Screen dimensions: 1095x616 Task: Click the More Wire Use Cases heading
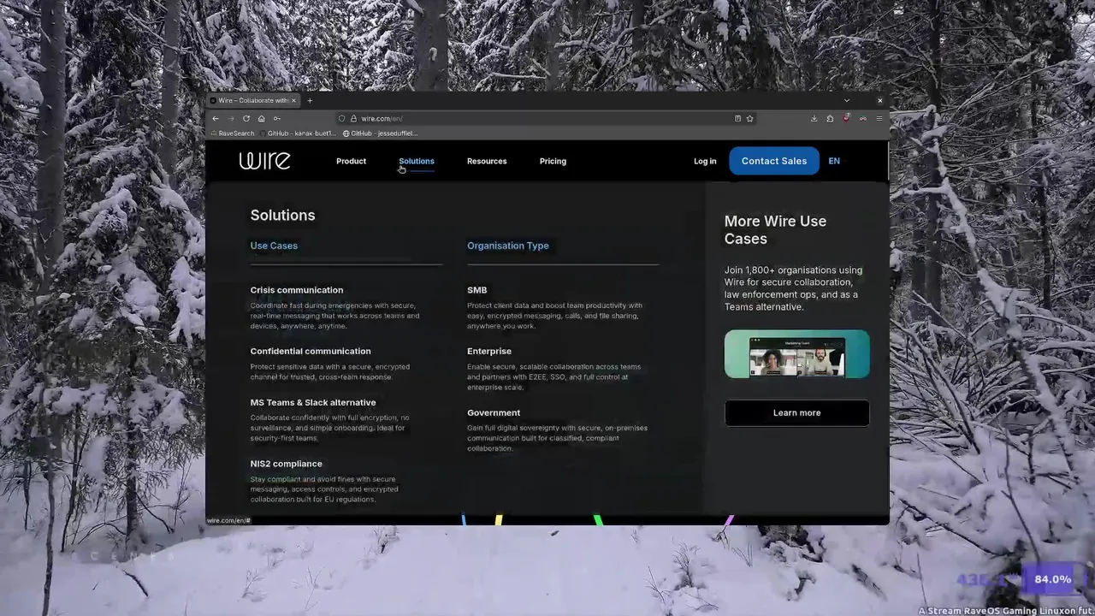775,229
